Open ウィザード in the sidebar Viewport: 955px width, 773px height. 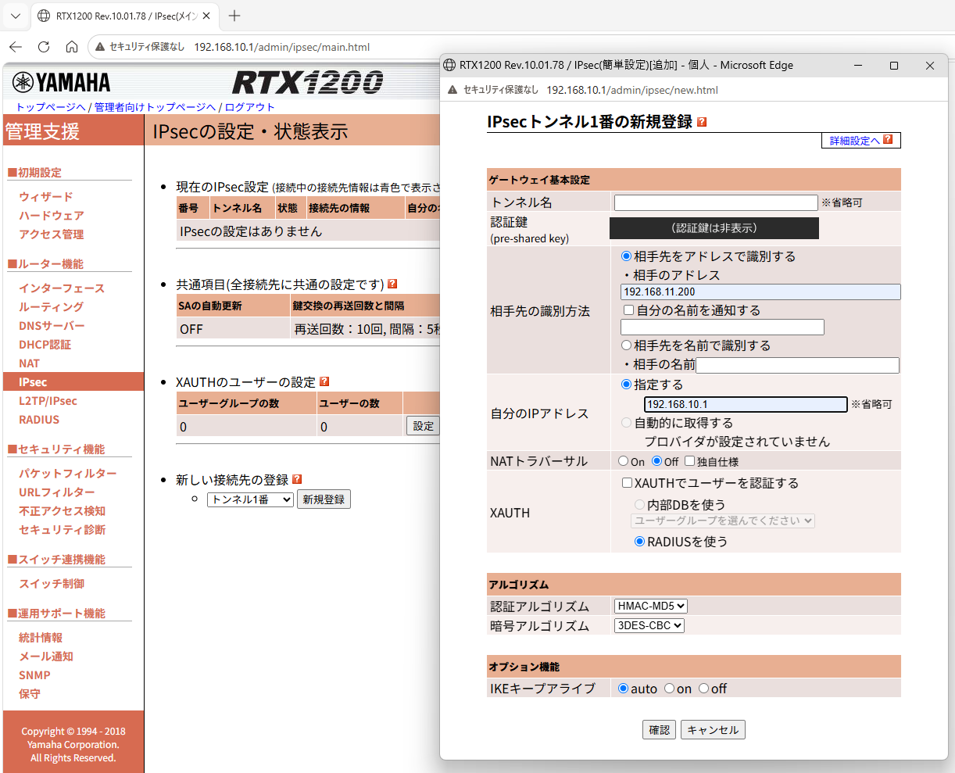[x=46, y=196]
